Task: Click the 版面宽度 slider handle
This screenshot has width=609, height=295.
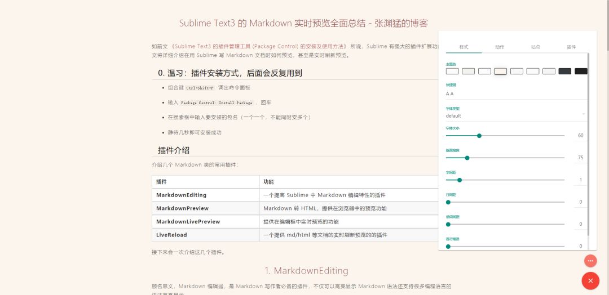Action: pos(467,158)
